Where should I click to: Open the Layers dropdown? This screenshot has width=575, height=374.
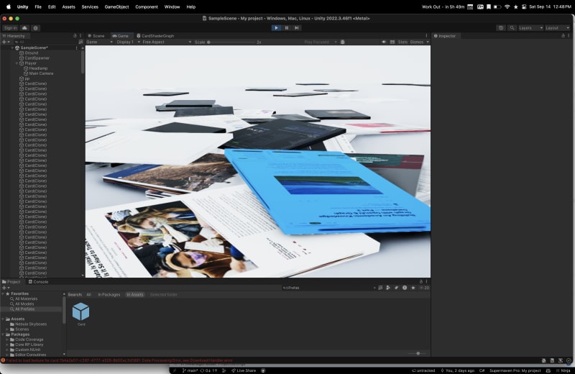point(530,28)
